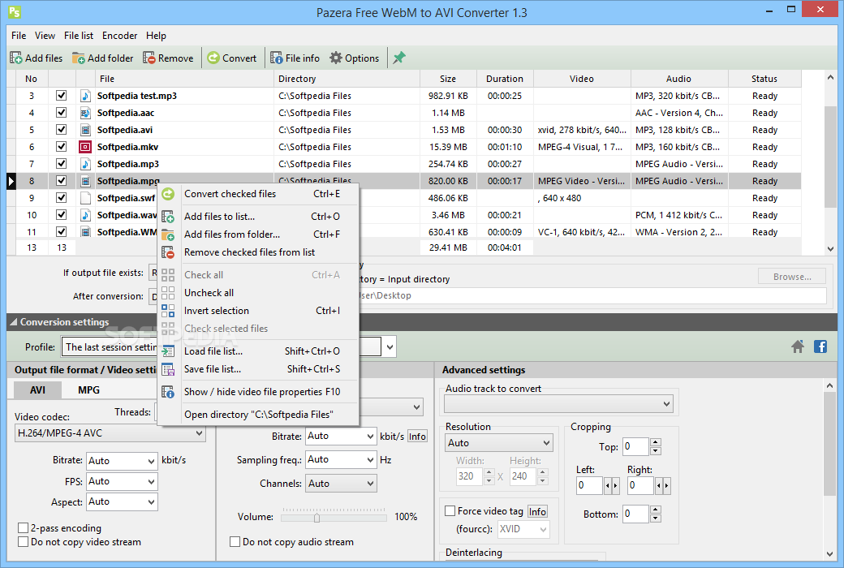Collapse the Conversion settings section
This screenshot has height=568, width=844.
(x=14, y=322)
